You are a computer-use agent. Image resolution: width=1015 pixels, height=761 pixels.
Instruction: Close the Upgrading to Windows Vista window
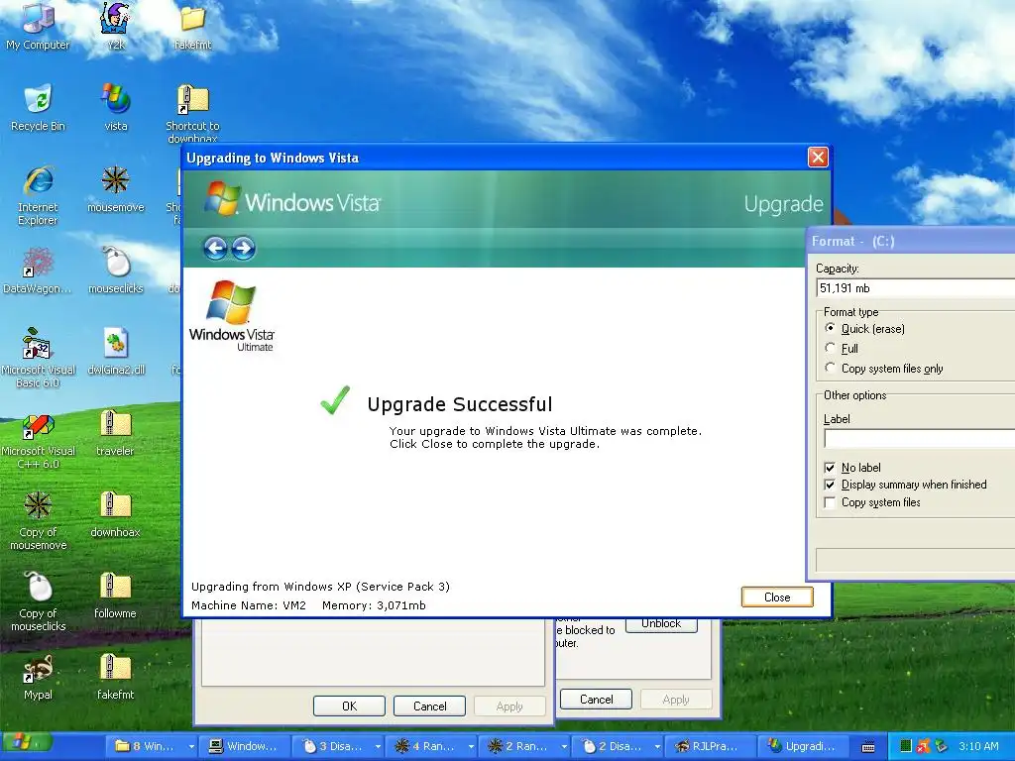pyautogui.click(x=818, y=158)
